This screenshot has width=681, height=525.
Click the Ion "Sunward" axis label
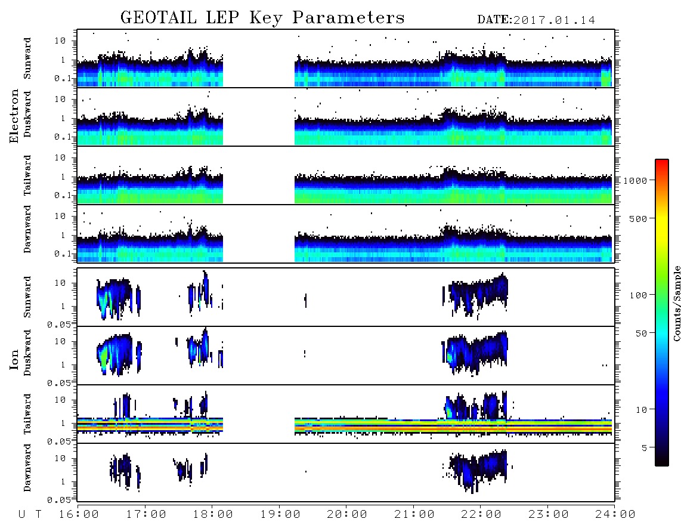click(x=27, y=297)
